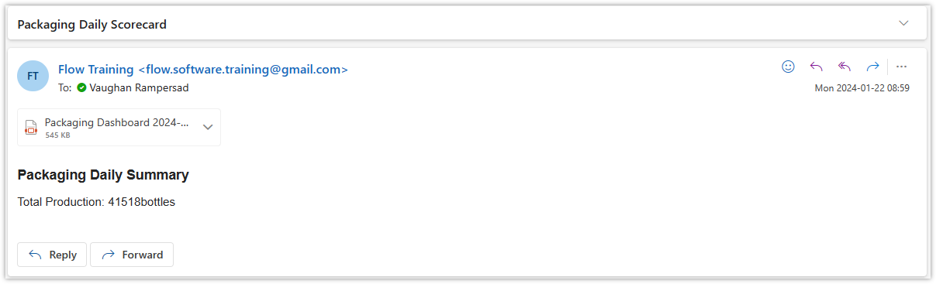Open Flow Training sender contact link
Image resolution: width=936 pixels, height=284 pixels.
click(203, 70)
